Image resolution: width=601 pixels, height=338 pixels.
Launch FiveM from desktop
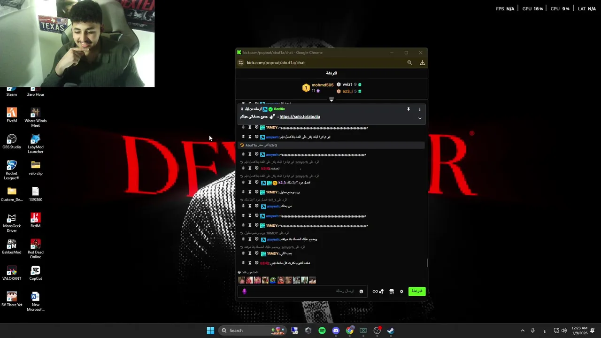12,115
